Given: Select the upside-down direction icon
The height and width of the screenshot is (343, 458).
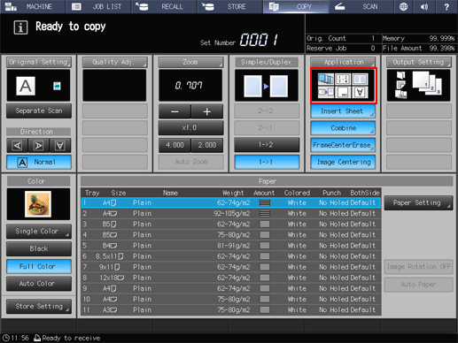Looking at the screenshot, I should tap(60, 146).
